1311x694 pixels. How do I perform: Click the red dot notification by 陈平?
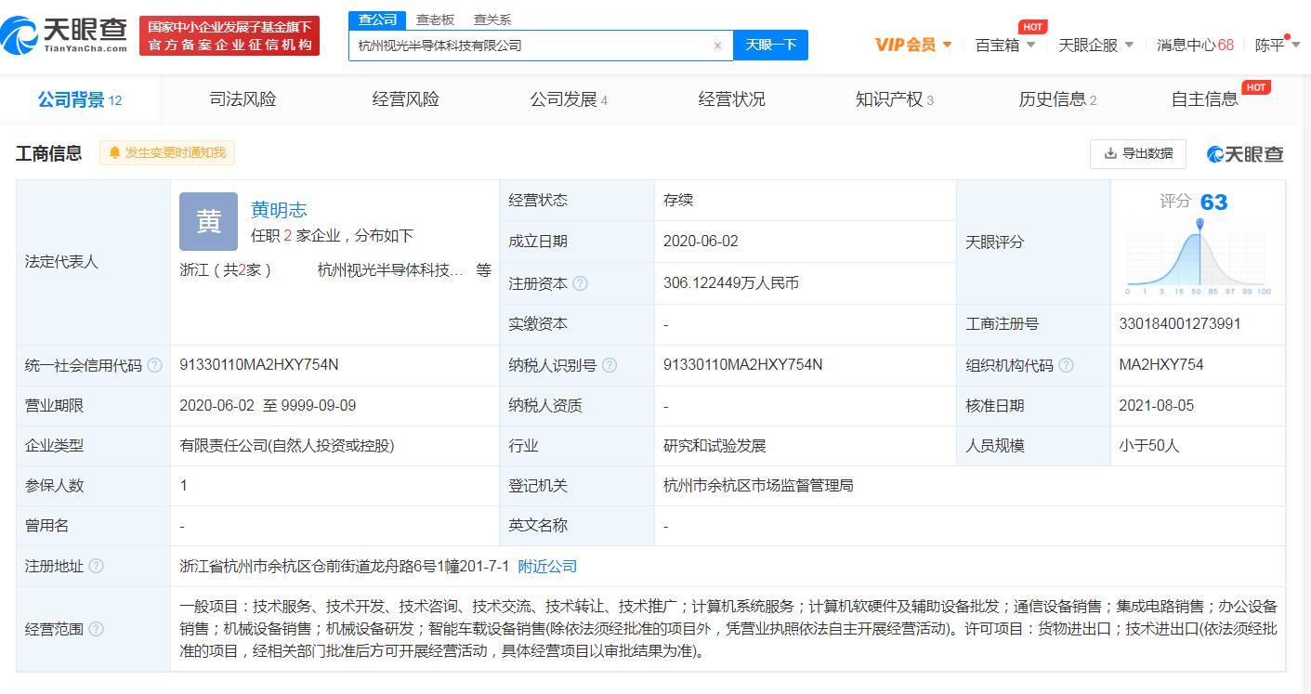[x=1287, y=37]
